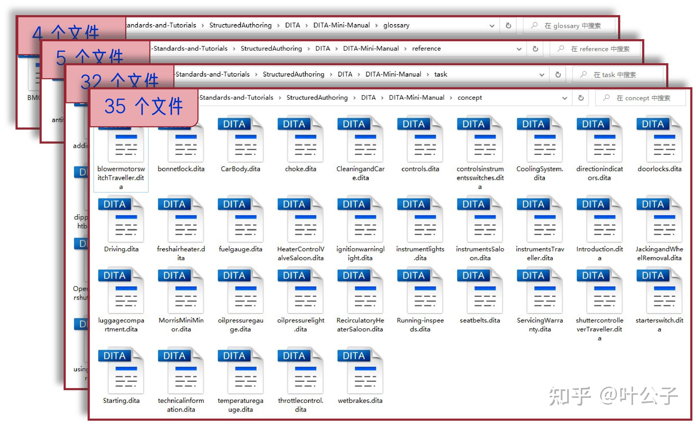This screenshot has width=696, height=424.
Task: Expand address history in glossary window
Action: click(x=492, y=26)
